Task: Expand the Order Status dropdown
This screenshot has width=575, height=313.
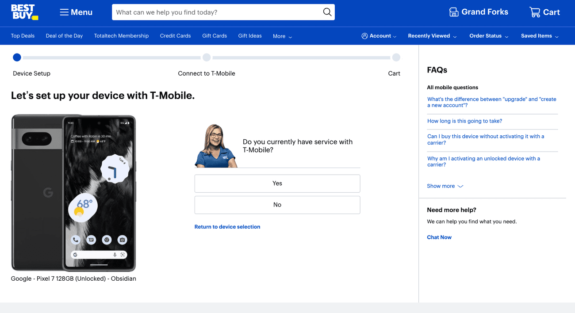Action: (x=488, y=36)
